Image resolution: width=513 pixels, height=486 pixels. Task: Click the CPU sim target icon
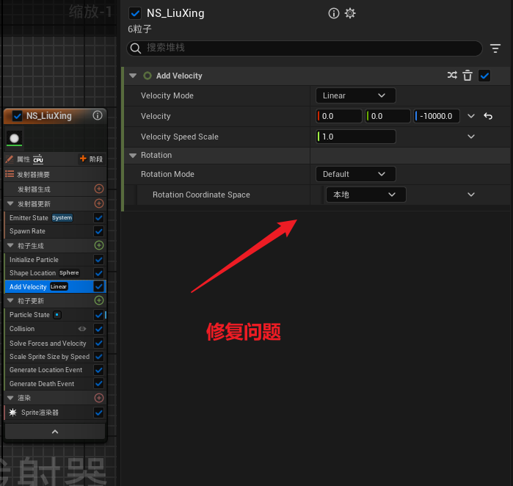tap(38, 159)
